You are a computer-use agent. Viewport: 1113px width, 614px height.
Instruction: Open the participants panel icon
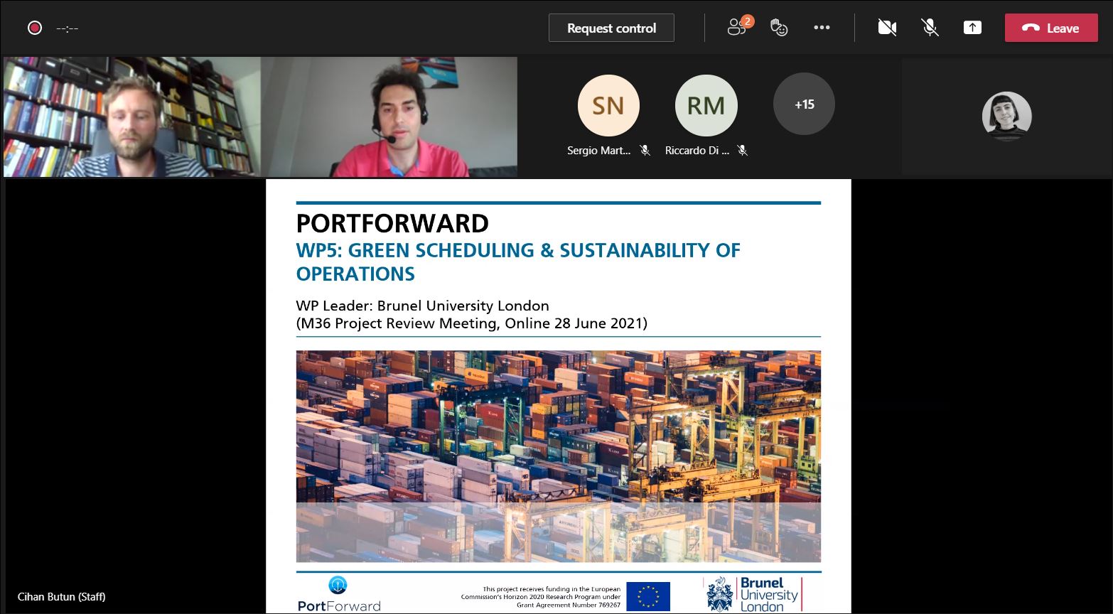point(738,27)
